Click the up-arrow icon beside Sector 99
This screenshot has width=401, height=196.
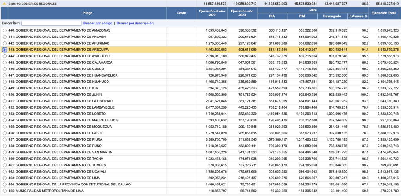click(4, 4)
